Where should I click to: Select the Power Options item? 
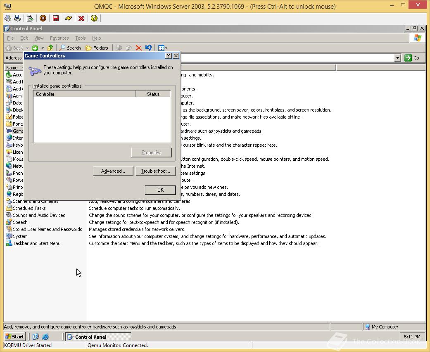14,180
